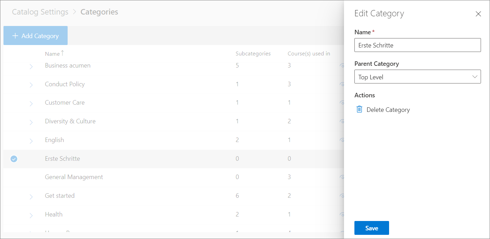
Task: Deselect the Erste Schritte row checkmark
Action: 14,159
